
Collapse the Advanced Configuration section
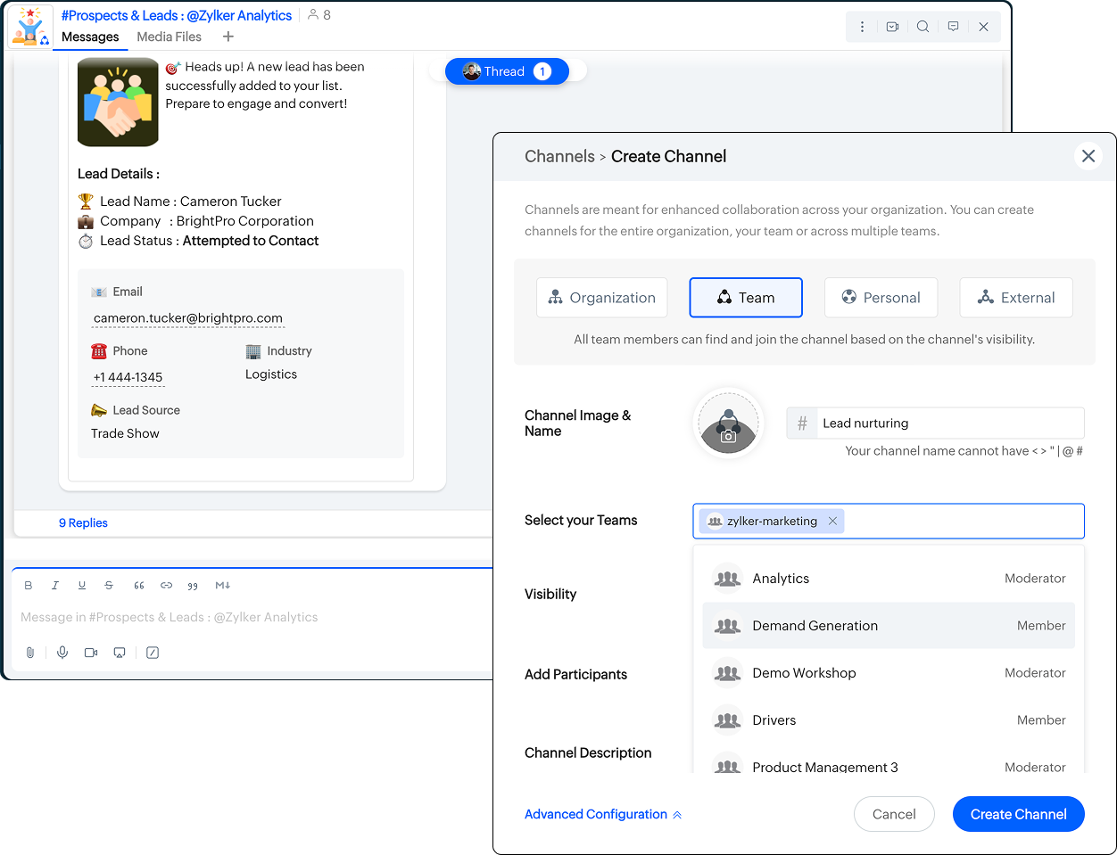(x=603, y=814)
